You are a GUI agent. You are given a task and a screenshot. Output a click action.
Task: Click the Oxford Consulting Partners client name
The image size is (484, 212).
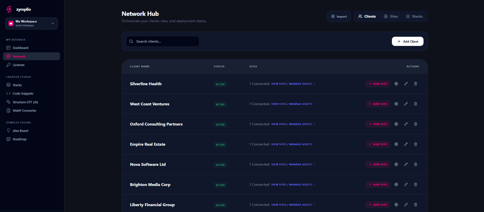coord(156,124)
